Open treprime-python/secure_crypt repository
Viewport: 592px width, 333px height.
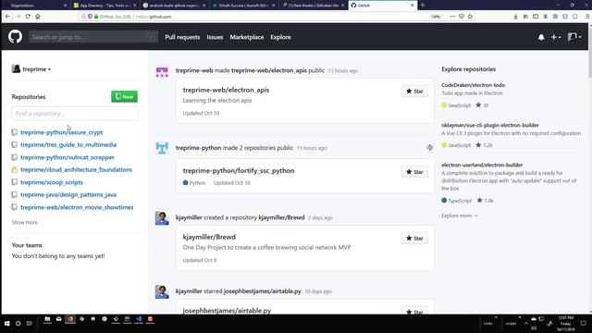coord(62,132)
